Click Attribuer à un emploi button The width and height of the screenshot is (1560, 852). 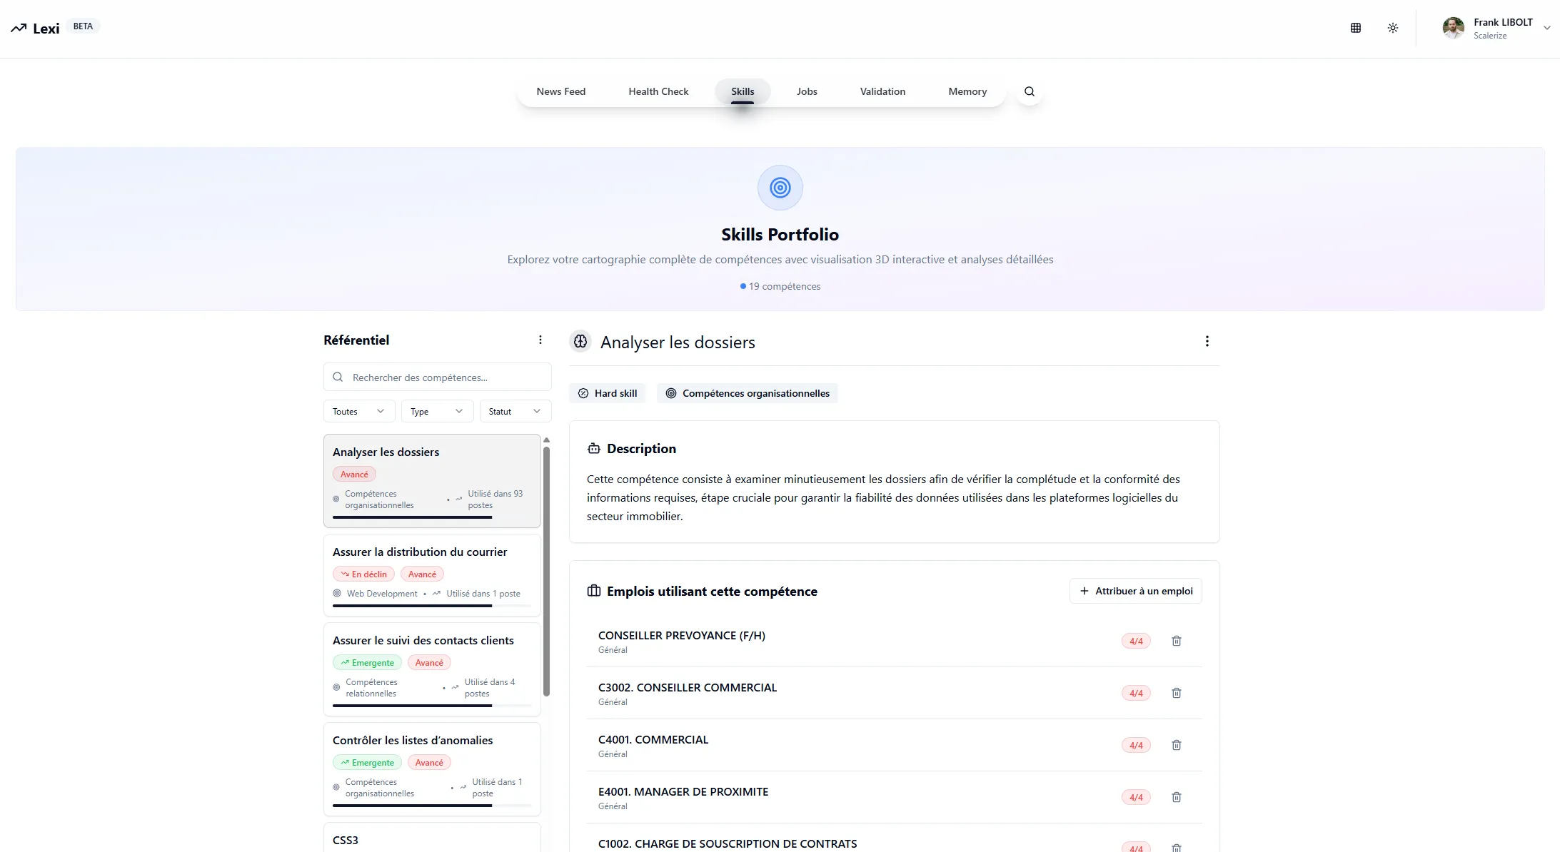[1136, 591]
